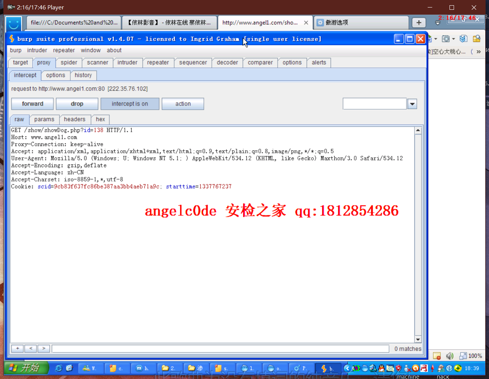Click the search-table icon in Maxthon toolbar
The width and height of the screenshot is (489, 379).
477,39
